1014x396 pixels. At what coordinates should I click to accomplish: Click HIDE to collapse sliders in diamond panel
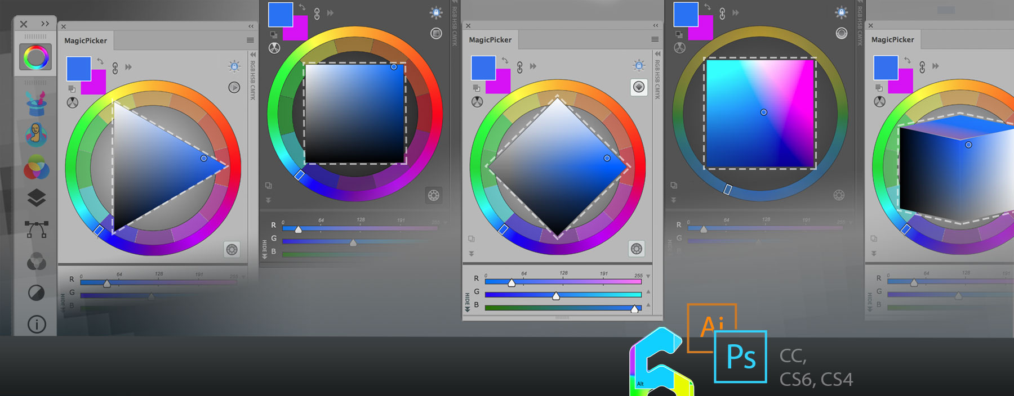click(x=467, y=302)
